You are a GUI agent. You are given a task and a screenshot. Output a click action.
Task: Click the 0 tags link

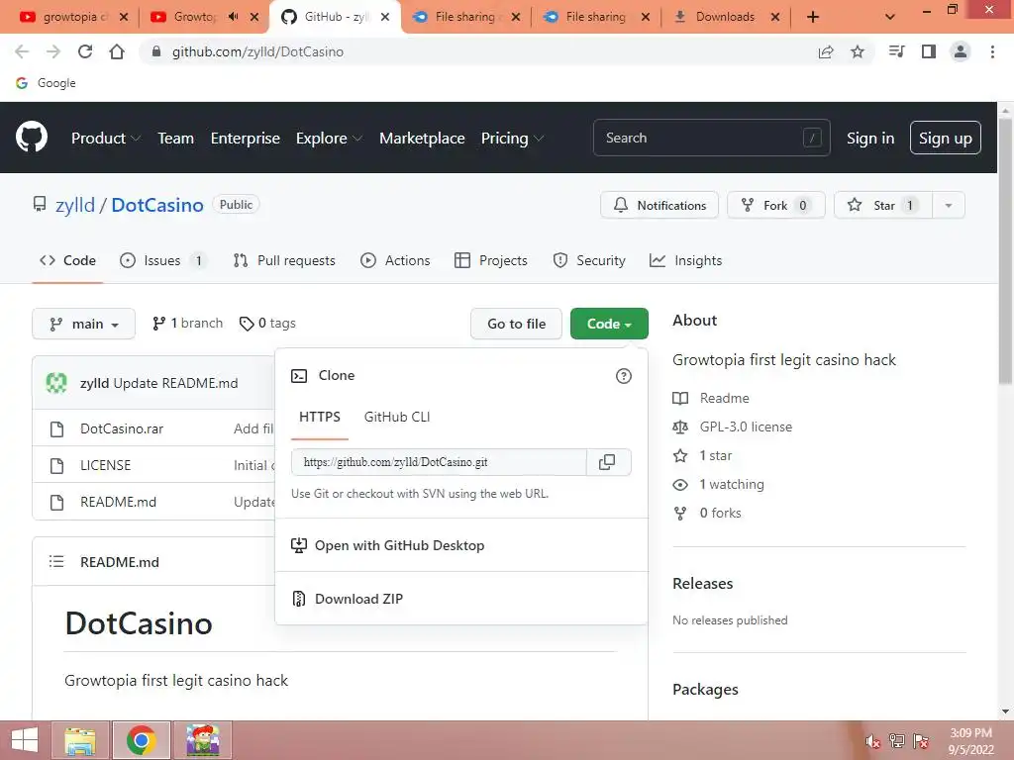click(267, 324)
